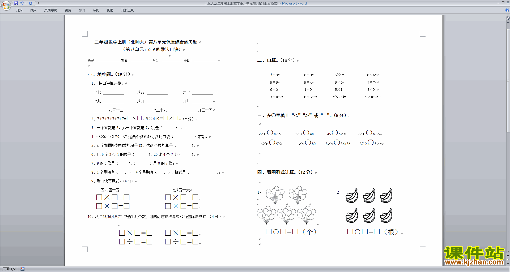Click the equation 9×3-9=
The height and width of the screenshot is (272, 510).
(372, 97)
